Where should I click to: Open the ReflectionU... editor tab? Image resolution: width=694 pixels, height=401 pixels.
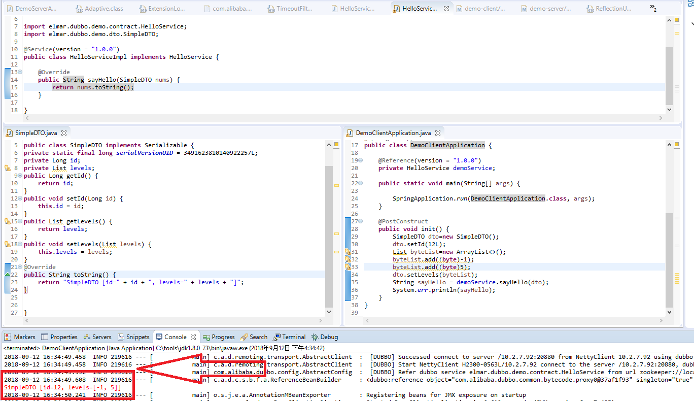[x=609, y=9]
